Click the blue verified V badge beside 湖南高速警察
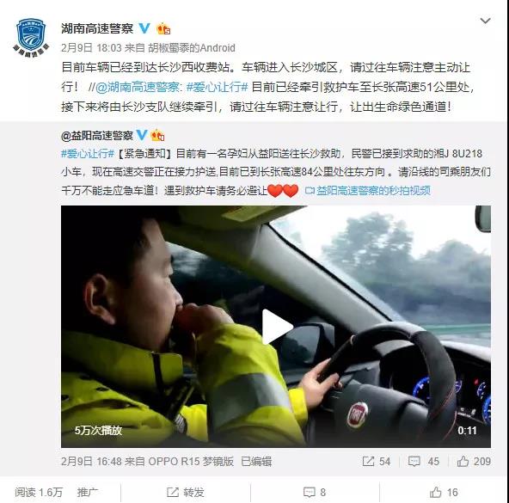Viewport: 509px width, 503px height. point(144,28)
